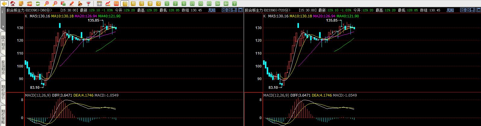Switch to weekly (周) K-line period

133,4
